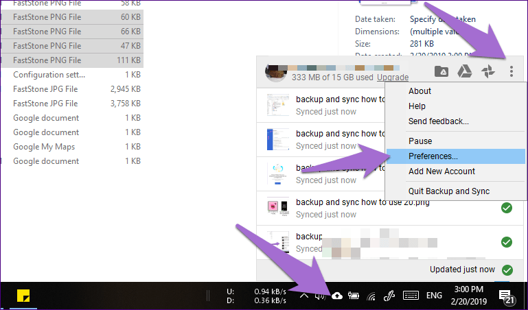Viewport: 528px width, 310px height.
Task: Click the checkmark beside Updated just now
Action: tap(507, 270)
